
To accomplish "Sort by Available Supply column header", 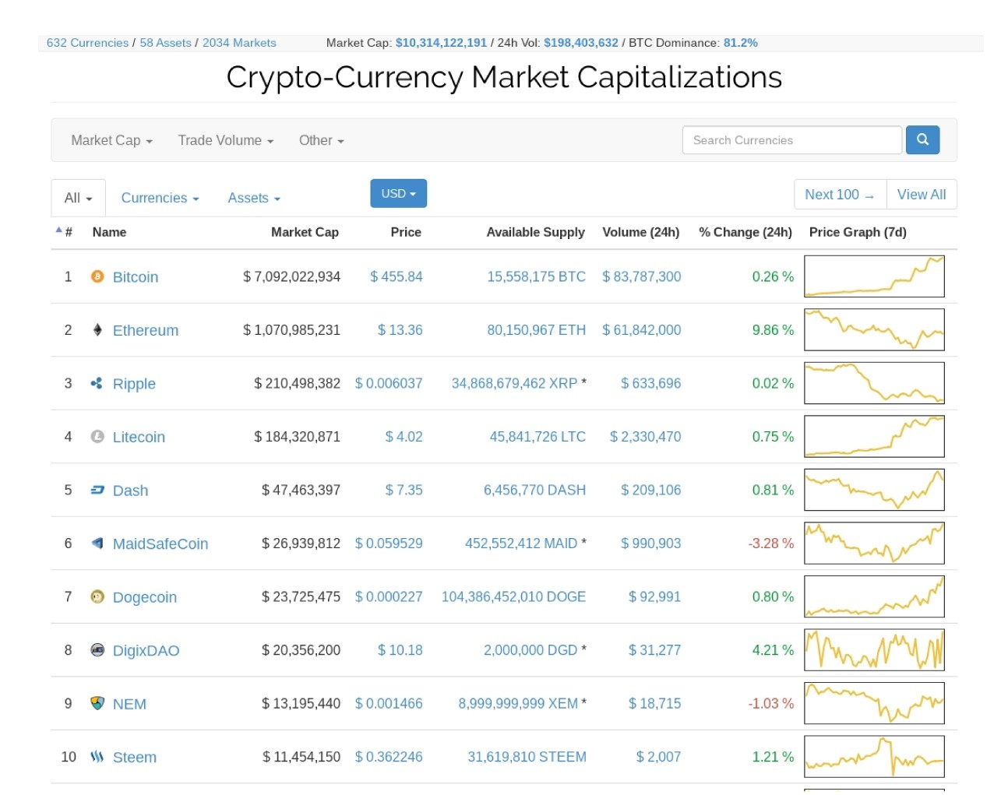I will 535,232.
